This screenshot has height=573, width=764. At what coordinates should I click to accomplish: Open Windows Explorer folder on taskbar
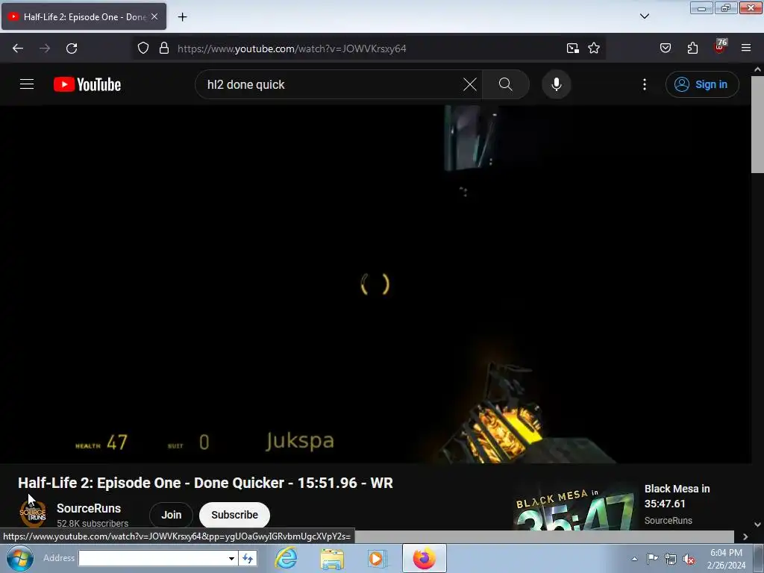coord(332,558)
